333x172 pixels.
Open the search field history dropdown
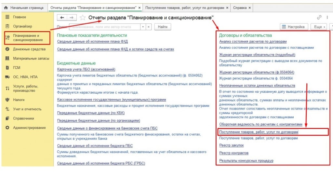[x=143, y=27]
